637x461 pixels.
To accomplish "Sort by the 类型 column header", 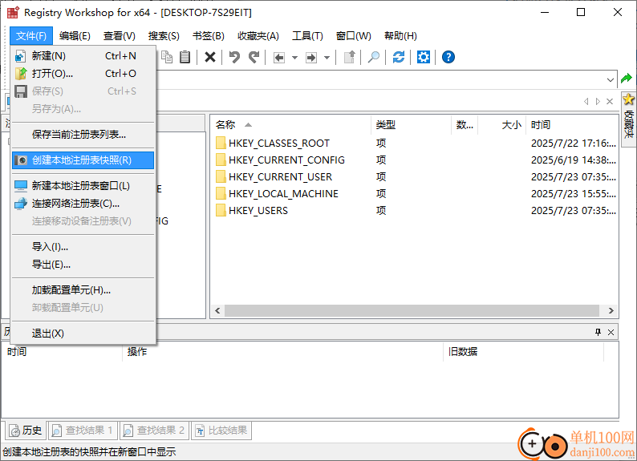I will pos(411,125).
